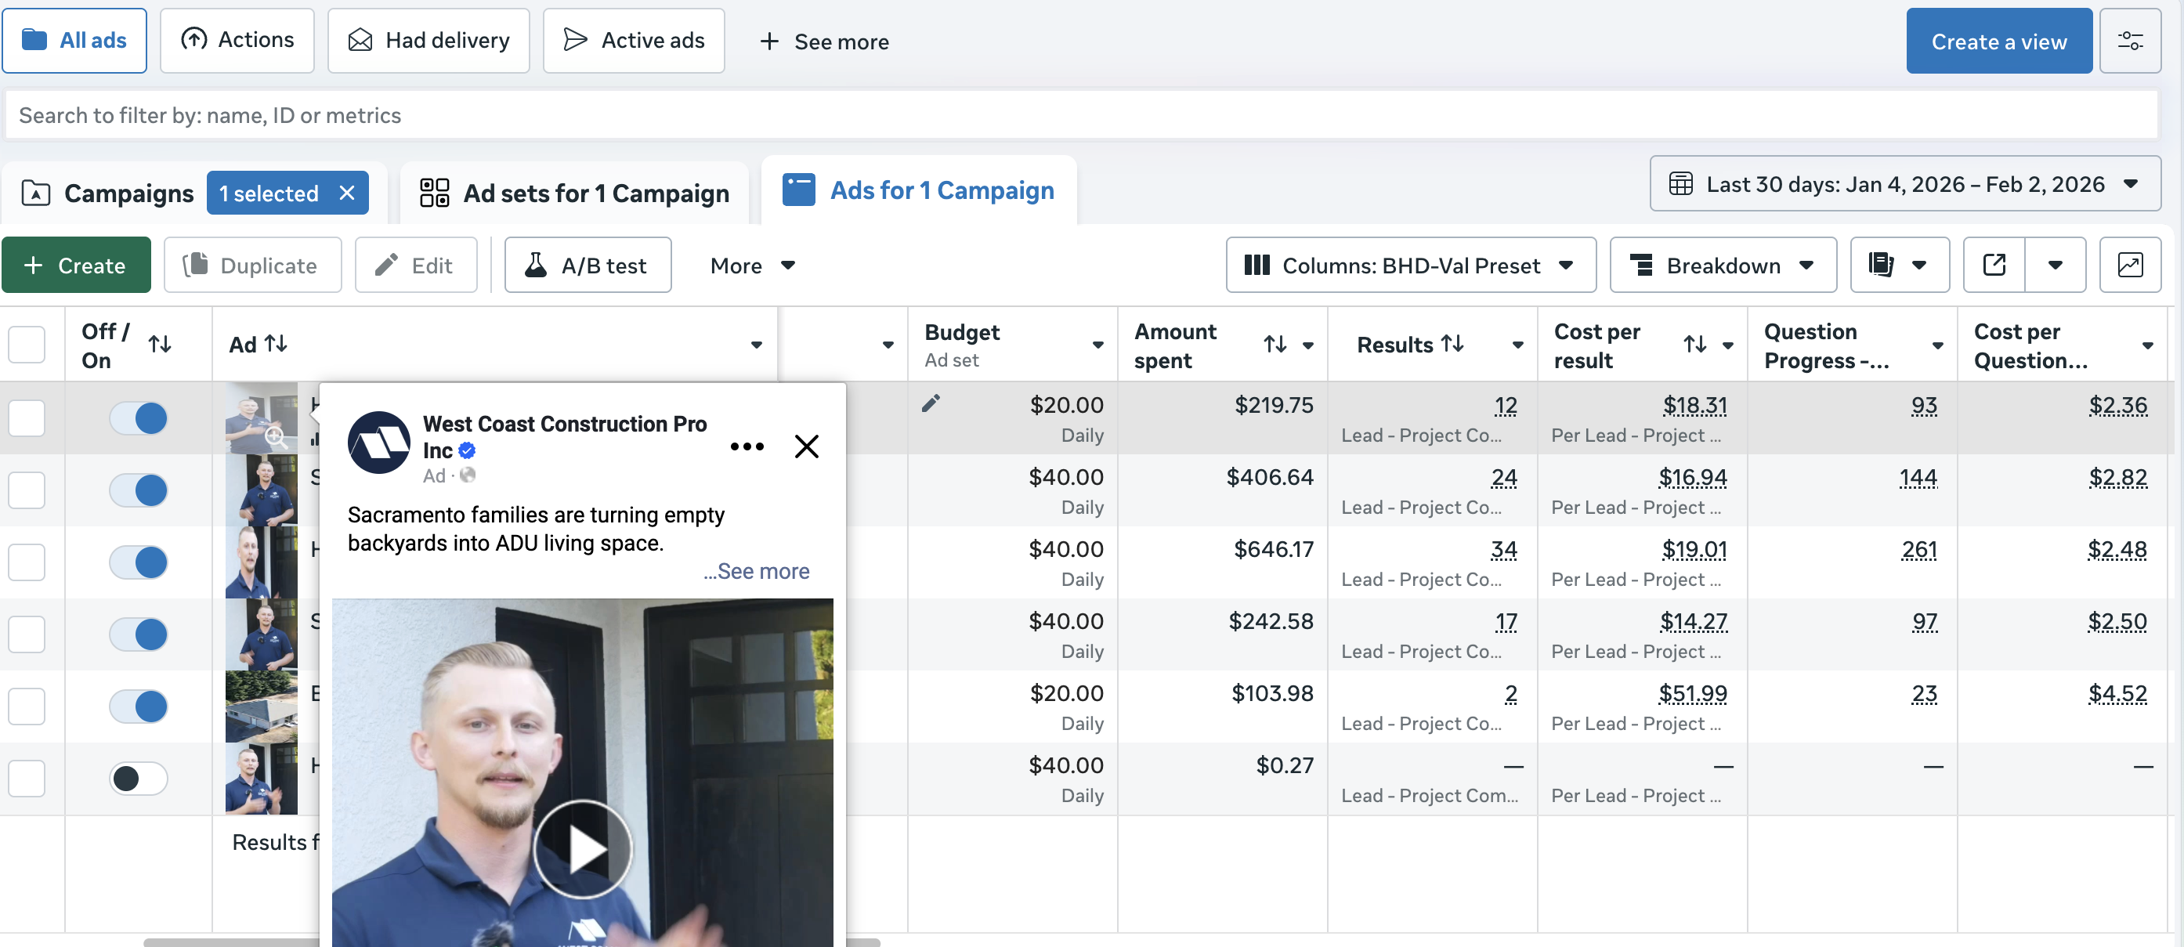2184x947 pixels.
Task: Open Question Progress column options arrow
Action: tap(1937, 345)
